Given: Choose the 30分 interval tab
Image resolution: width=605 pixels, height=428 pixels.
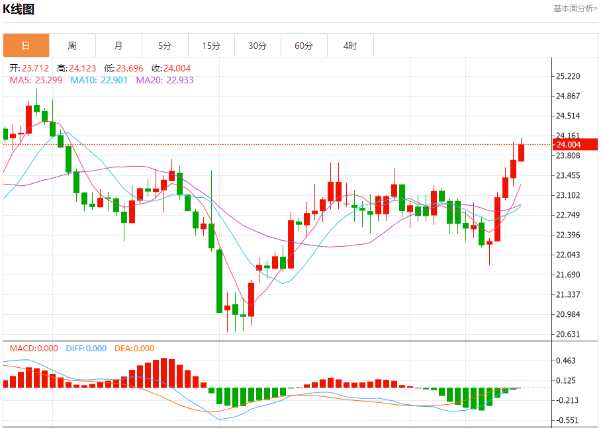Looking at the screenshot, I should pyautogui.click(x=257, y=46).
